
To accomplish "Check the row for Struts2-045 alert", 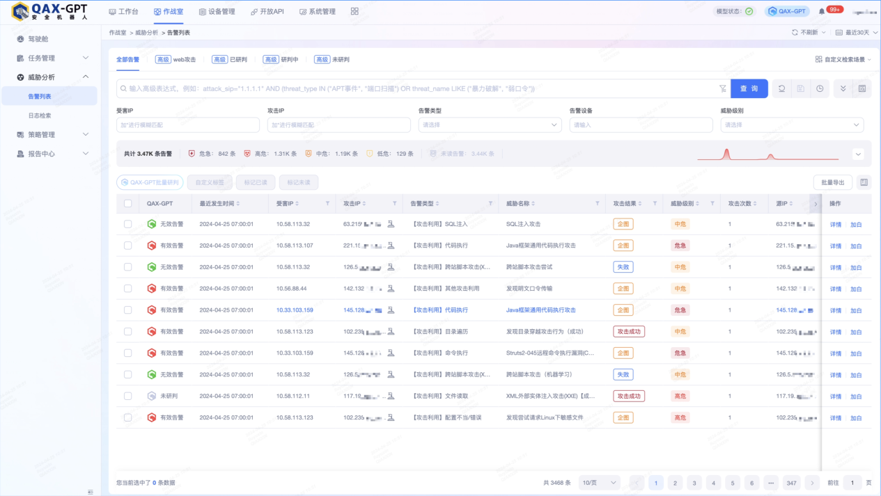I will (x=127, y=353).
